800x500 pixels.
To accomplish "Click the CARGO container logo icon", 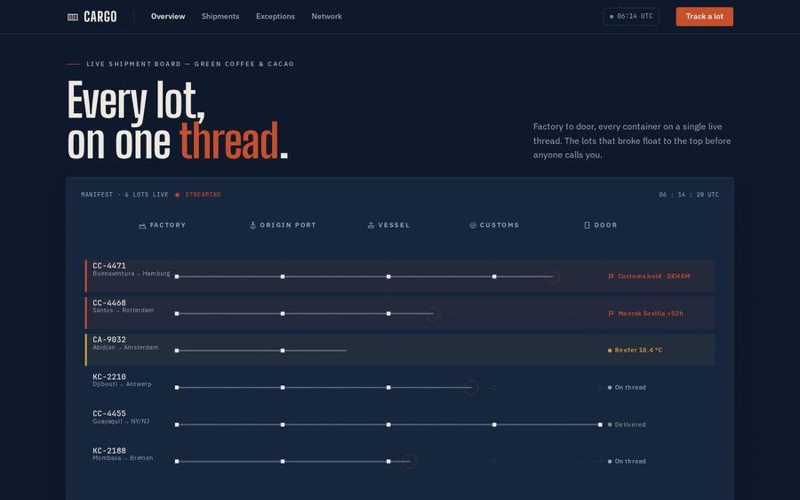I will tap(73, 17).
